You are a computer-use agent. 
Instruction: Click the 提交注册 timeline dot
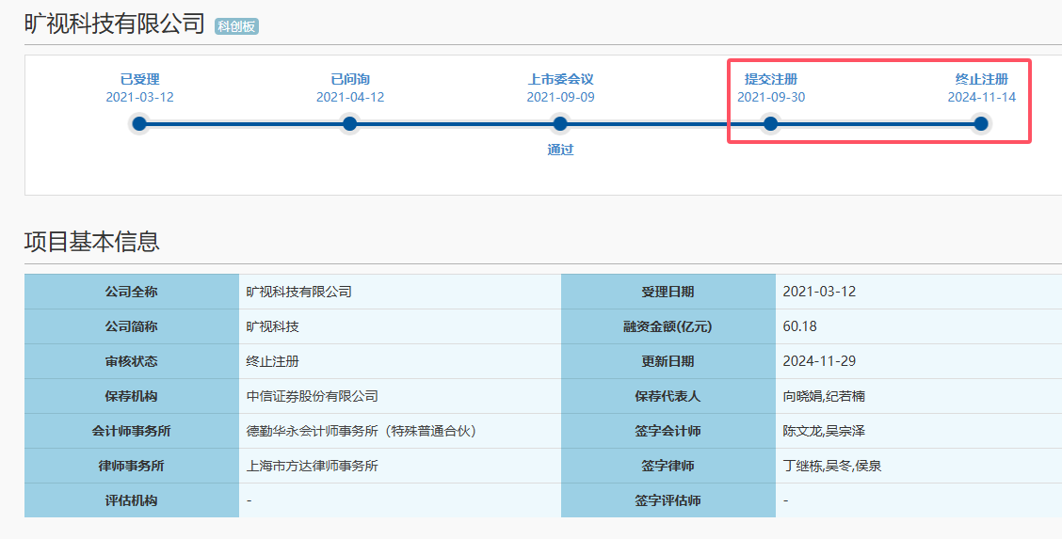tap(771, 124)
